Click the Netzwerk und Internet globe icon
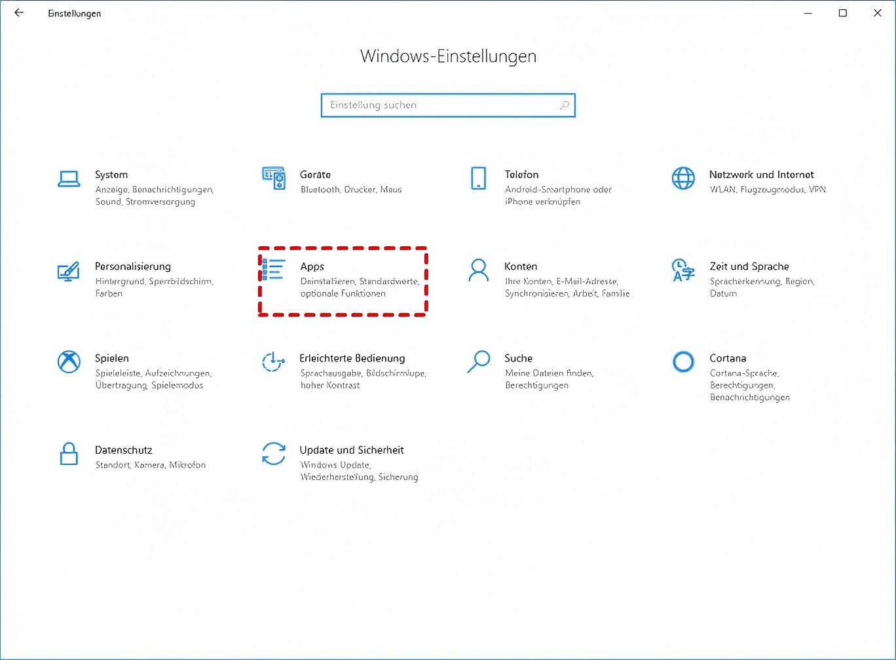 pos(683,178)
